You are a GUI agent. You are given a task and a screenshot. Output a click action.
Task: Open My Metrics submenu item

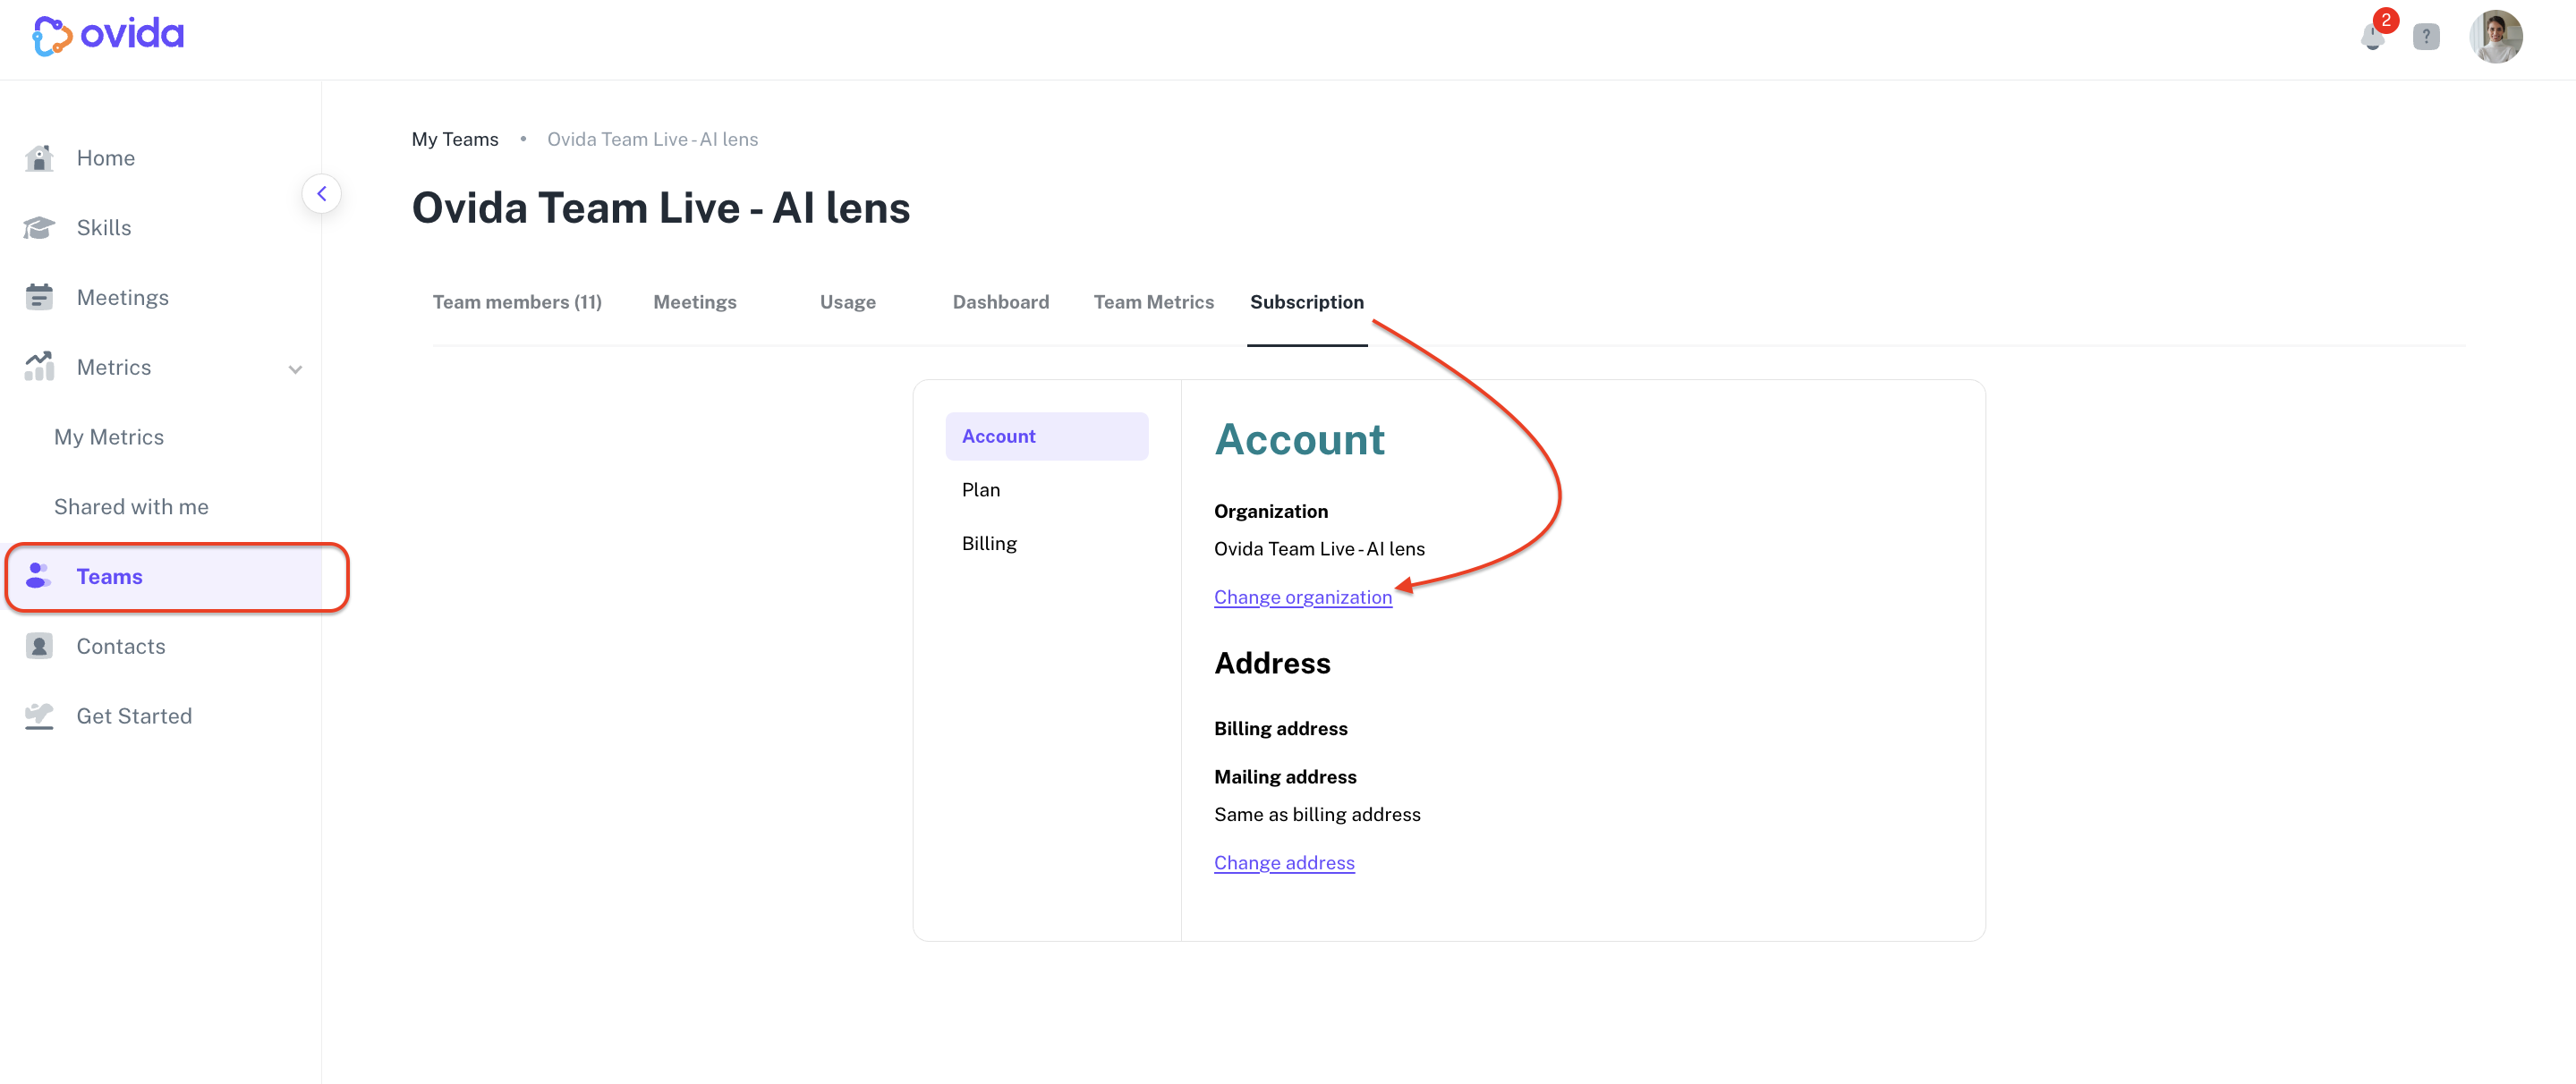point(109,437)
